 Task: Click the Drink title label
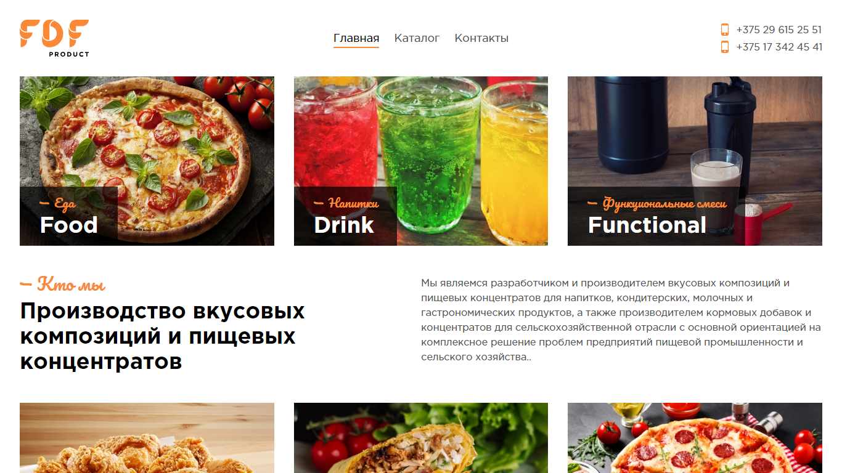344,225
